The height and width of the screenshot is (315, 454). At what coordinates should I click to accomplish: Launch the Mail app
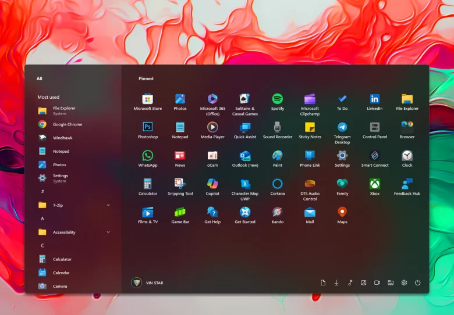pos(310,215)
